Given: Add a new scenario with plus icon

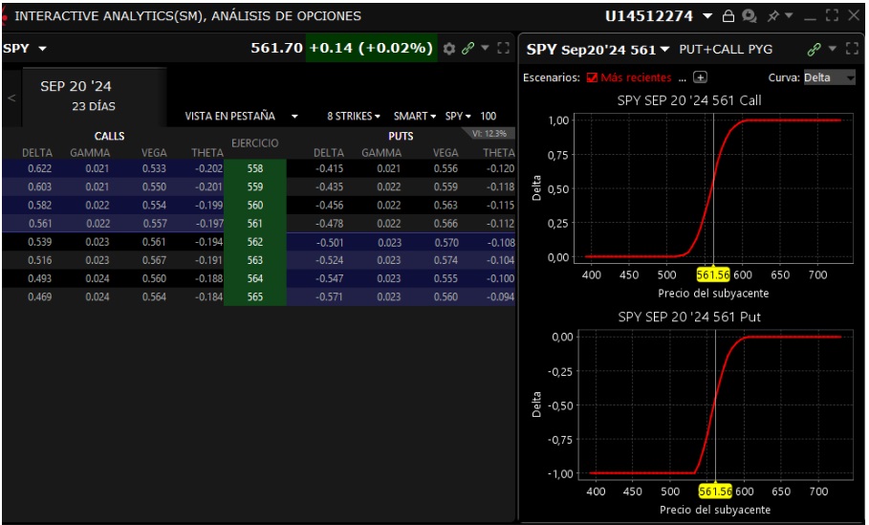Looking at the screenshot, I should [700, 77].
